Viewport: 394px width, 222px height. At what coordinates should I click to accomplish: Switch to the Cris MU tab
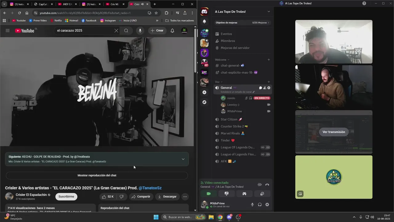click(115, 4)
